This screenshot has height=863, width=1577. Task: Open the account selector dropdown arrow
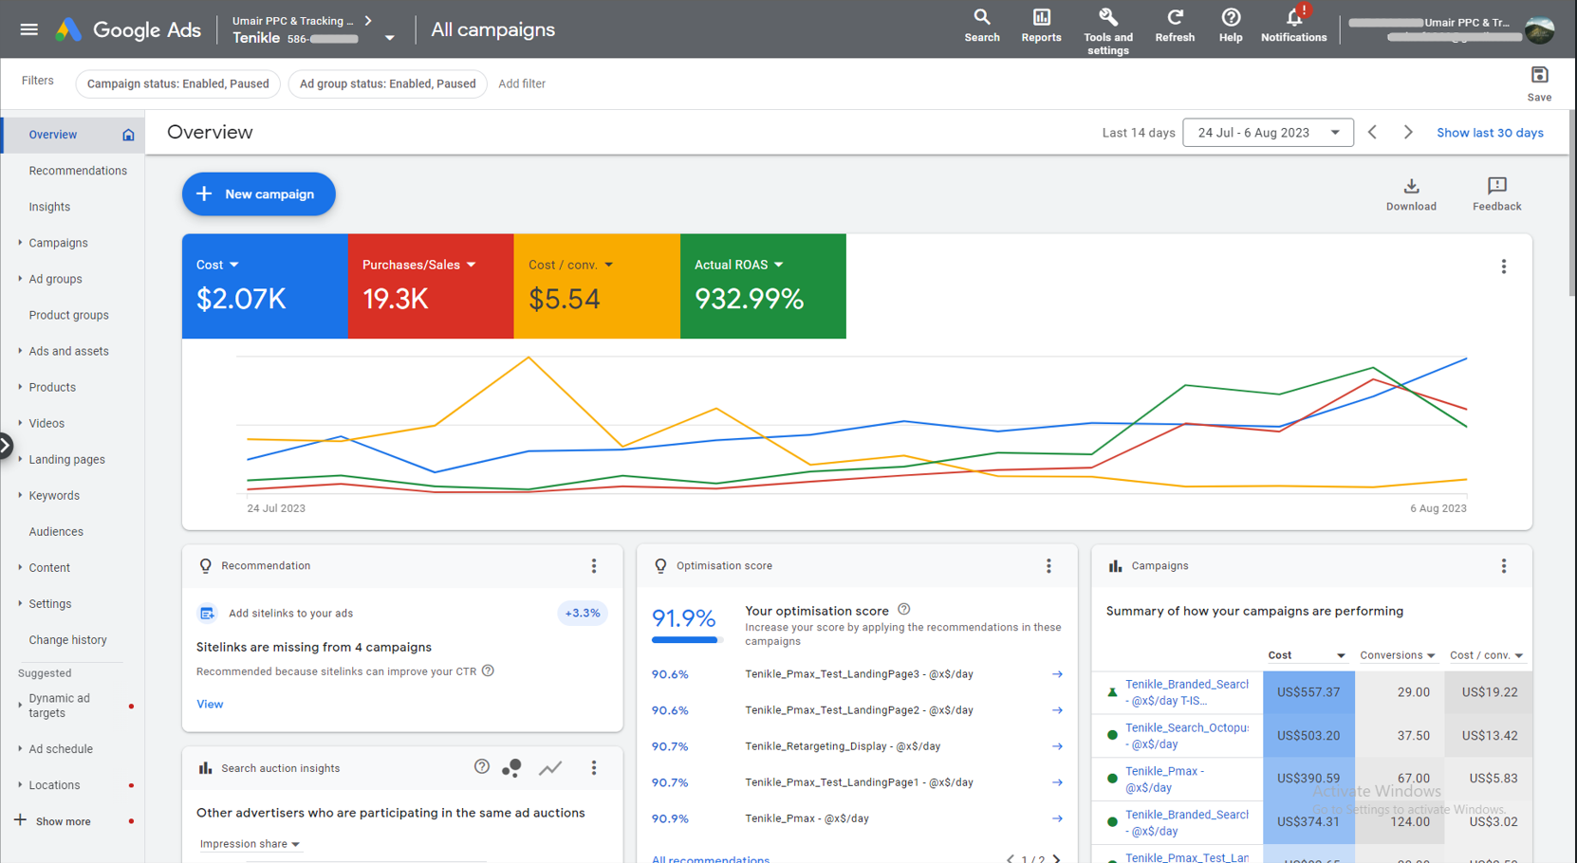click(389, 39)
